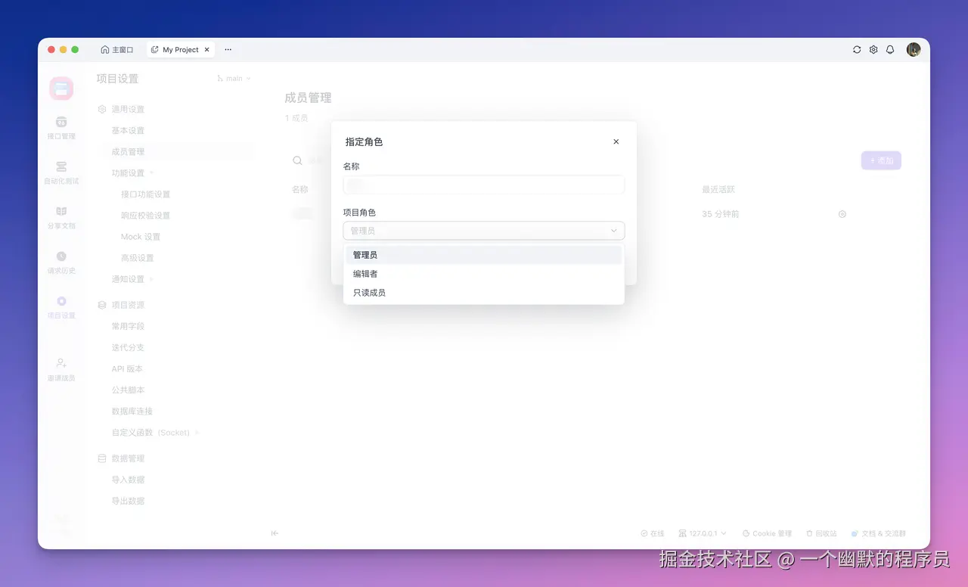
Task: Switch to 自动化测试 in the left sidebar
Action: [61, 173]
